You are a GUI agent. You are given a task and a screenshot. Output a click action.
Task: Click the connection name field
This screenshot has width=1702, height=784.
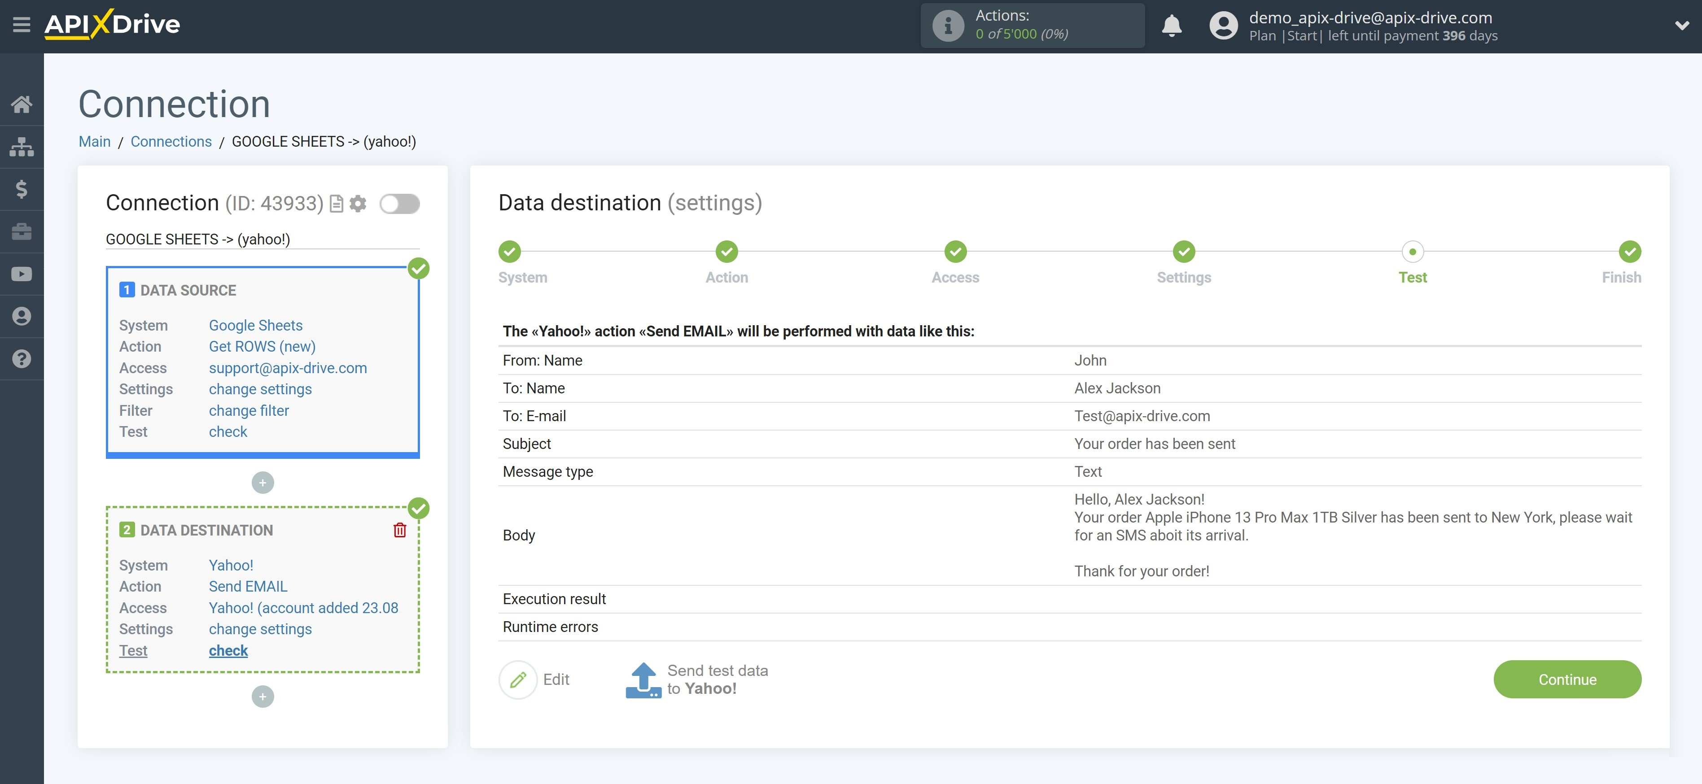coord(263,239)
